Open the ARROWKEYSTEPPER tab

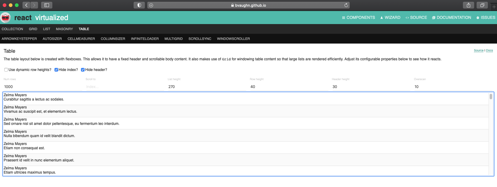point(19,39)
